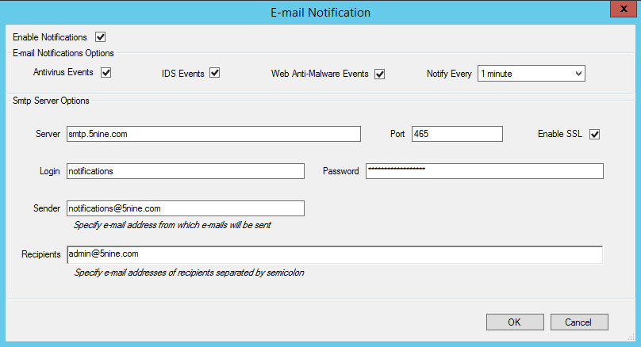Click the E-mail Notifications Options group label
The width and height of the screenshot is (641, 347).
pyautogui.click(x=63, y=53)
